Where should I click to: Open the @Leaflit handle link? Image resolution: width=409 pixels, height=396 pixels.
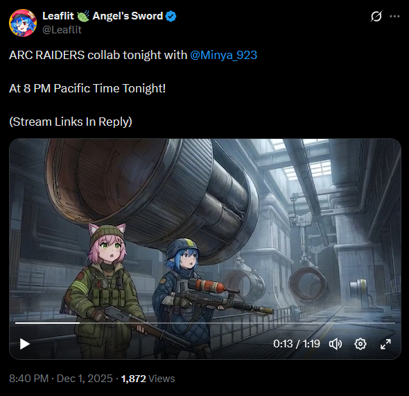(x=62, y=30)
